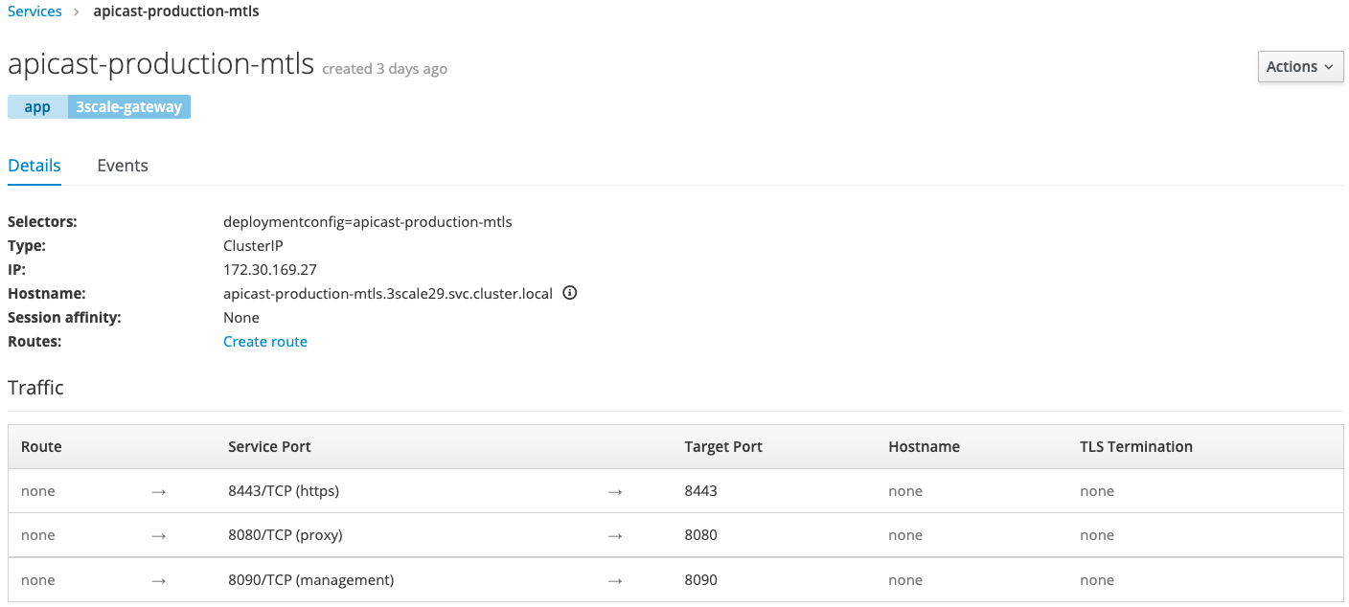Click the apicast-production-mtls page title heading
This screenshot has width=1349, height=607.
[161, 64]
